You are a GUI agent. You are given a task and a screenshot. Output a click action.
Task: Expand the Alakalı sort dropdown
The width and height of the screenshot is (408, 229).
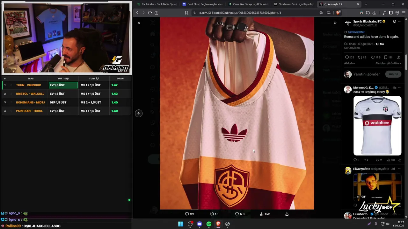(x=350, y=63)
